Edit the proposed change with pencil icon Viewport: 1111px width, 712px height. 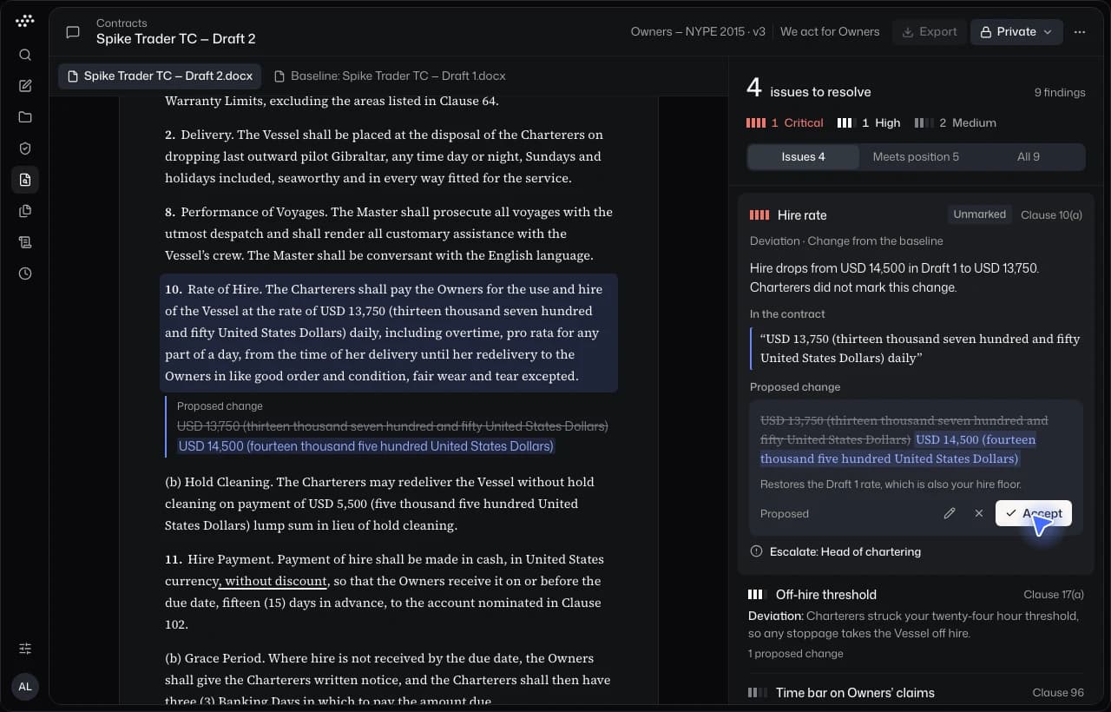pos(950,513)
